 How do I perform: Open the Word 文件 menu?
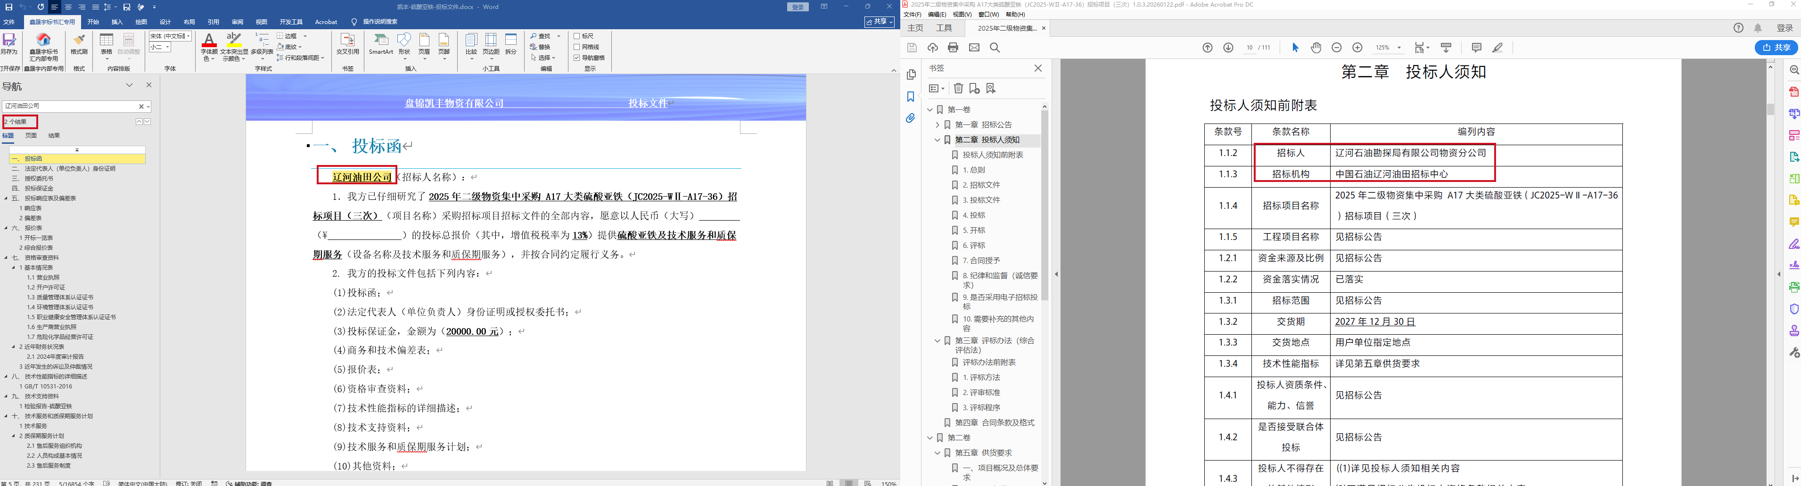pyautogui.click(x=9, y=22)
